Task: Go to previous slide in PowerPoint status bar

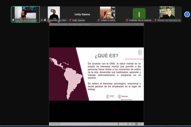Action: (x=114, y=124)
